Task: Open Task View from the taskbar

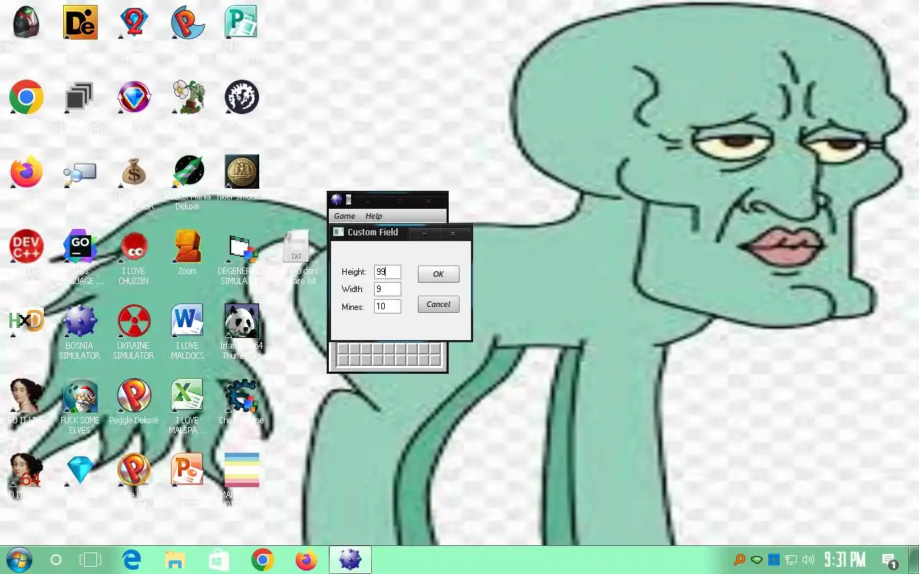Action: tap(91, 560)
